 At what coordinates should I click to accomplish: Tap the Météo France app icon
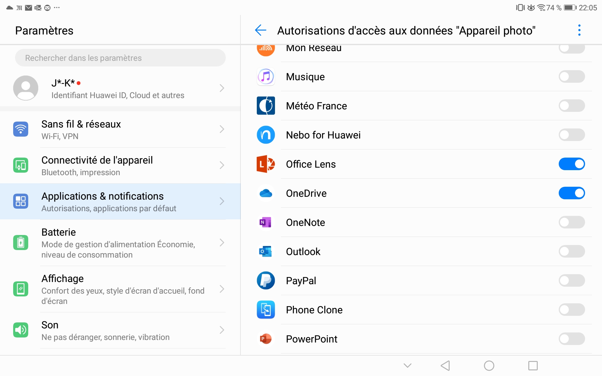(x=266, y=106)
